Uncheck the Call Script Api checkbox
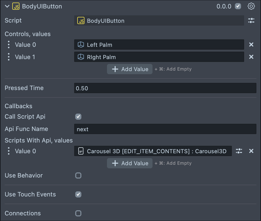The height and width of the screenshot is (221, 261). pyautogui.click(x=78, y=117)
